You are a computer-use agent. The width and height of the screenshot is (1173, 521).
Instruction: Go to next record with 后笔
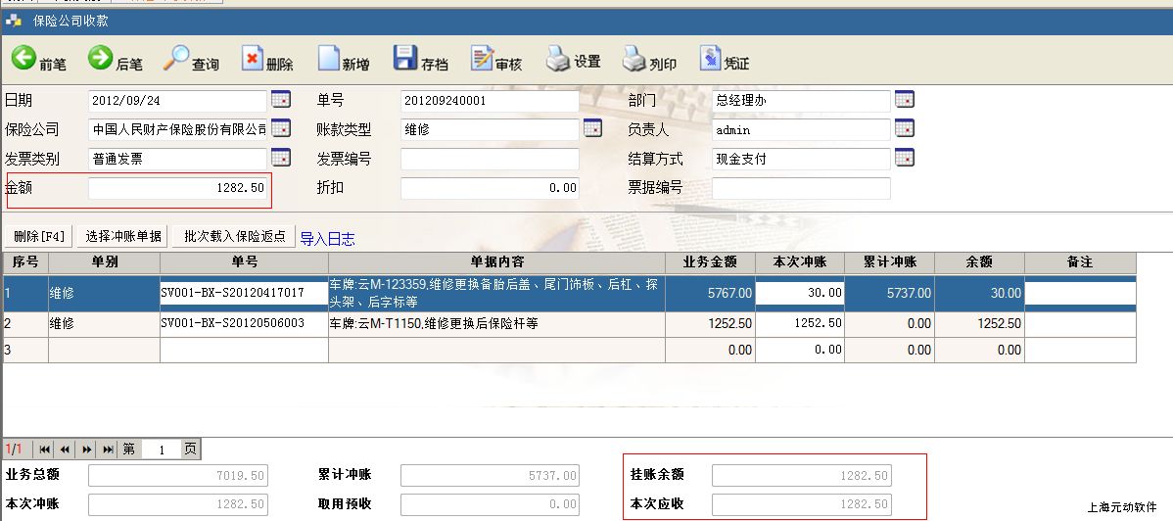tap(100, 60)
